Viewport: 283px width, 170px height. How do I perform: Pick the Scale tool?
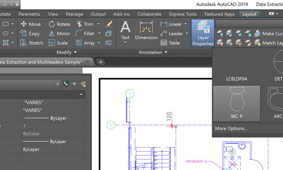point(58,43)
